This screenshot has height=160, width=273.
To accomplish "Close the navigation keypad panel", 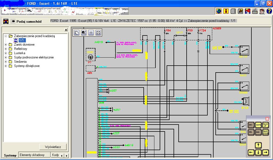I will (267, 119).
